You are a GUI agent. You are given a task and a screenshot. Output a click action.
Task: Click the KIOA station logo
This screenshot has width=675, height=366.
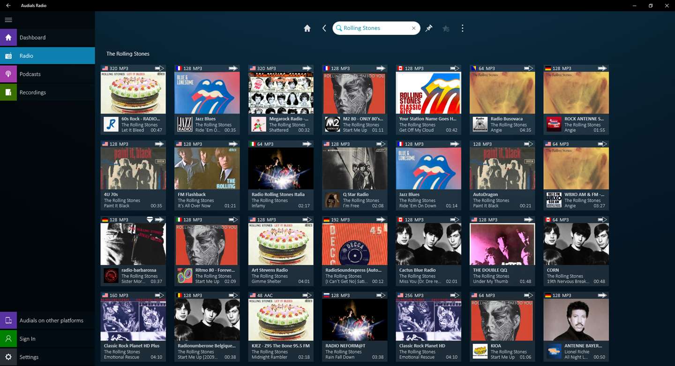pos(480,351)
